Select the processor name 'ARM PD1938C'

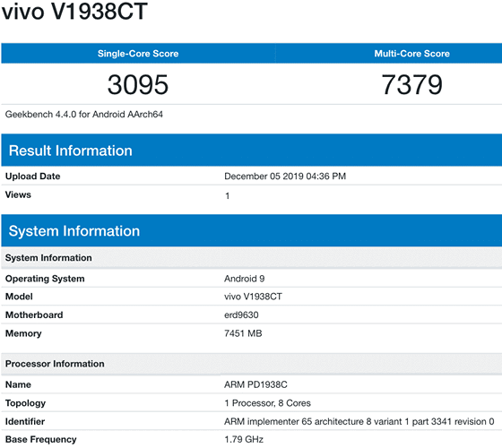255,384
